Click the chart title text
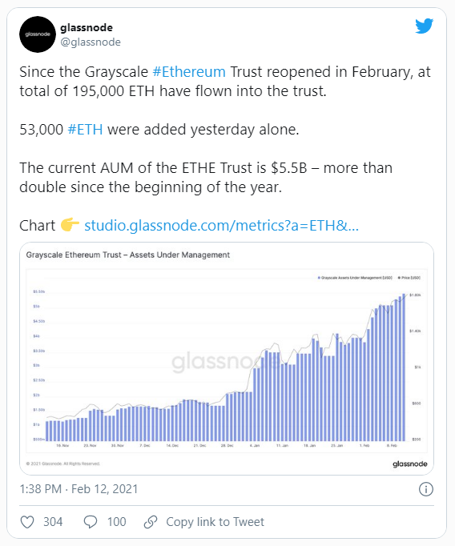This screenshot has height=546, width=455. pos(128,255)
